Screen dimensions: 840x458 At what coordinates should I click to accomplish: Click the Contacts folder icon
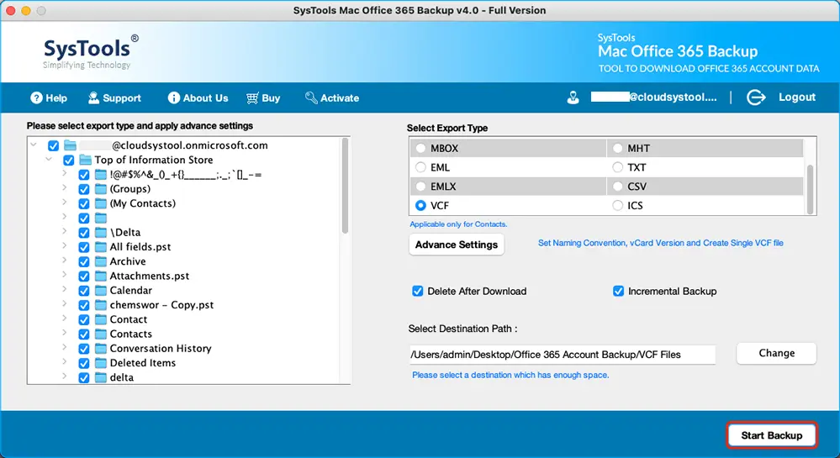pyautogui.click(x=101, y=334)
